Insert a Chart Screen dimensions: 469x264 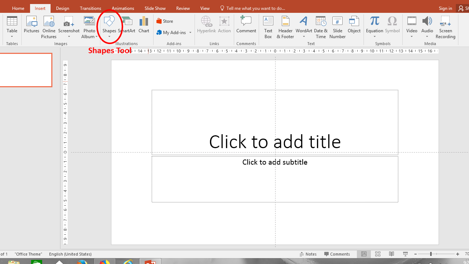pyautogui.click(x=144, y=26)
